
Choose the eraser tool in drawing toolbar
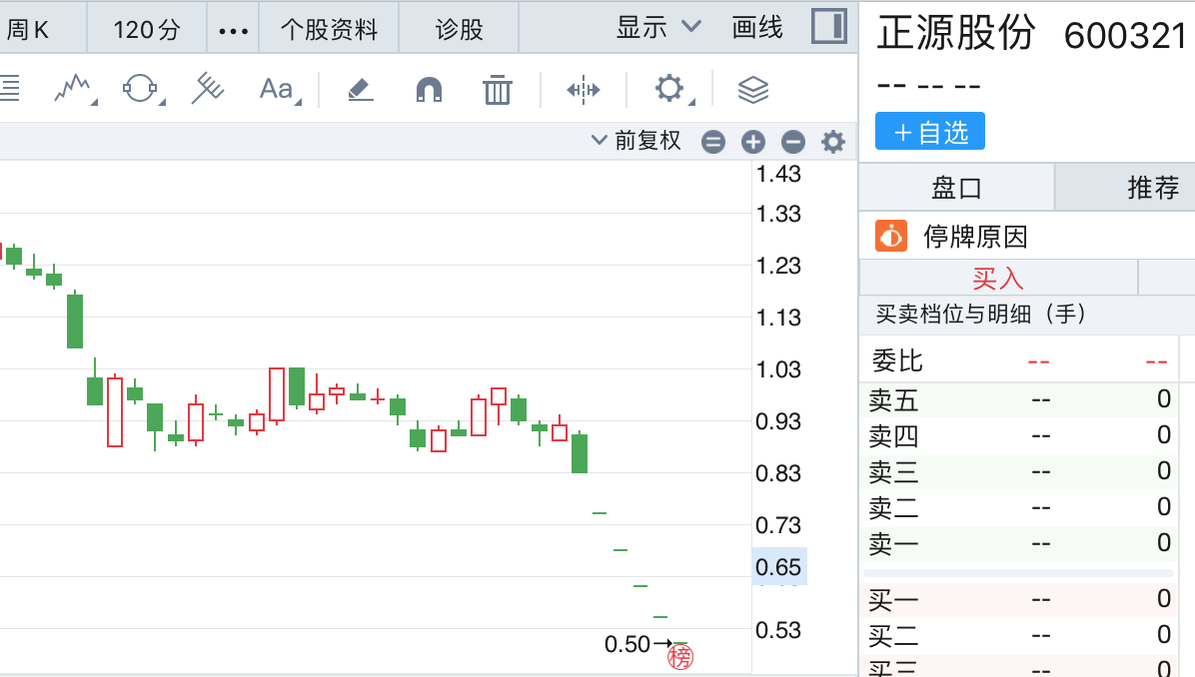click(360, 90)
